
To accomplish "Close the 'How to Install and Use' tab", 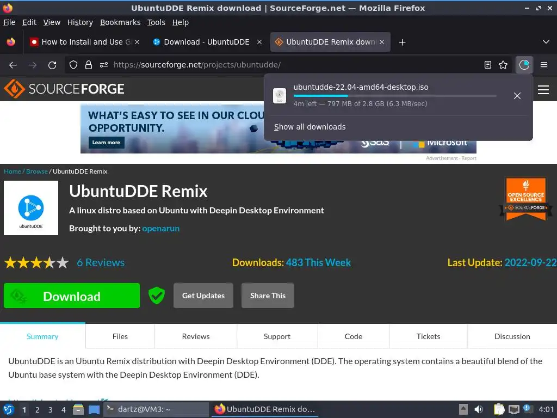I will coord(137,42).
